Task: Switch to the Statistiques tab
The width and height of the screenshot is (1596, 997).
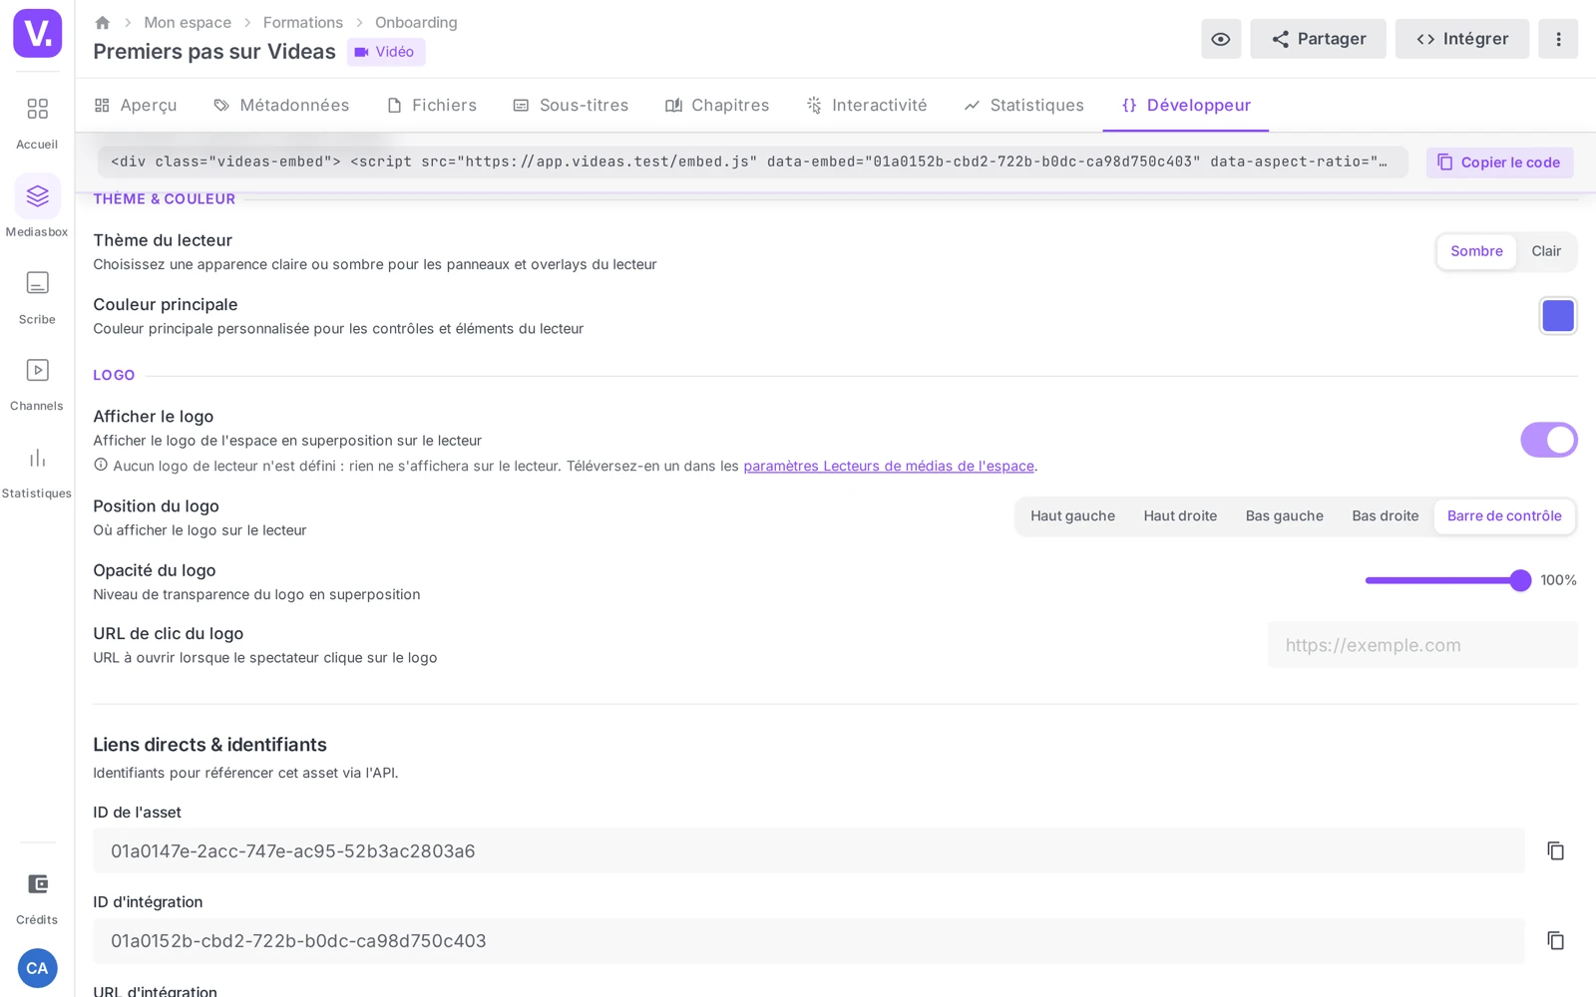Action: [x=1024, y=106]
